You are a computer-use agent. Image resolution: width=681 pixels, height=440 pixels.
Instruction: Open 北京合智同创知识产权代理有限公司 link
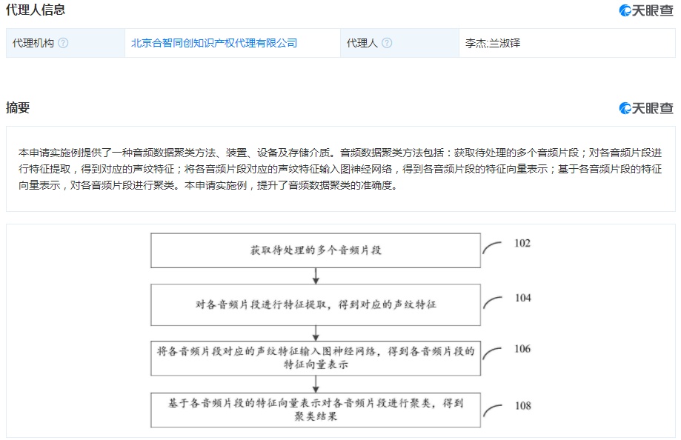pyautogui.click(x=214, y=43)
